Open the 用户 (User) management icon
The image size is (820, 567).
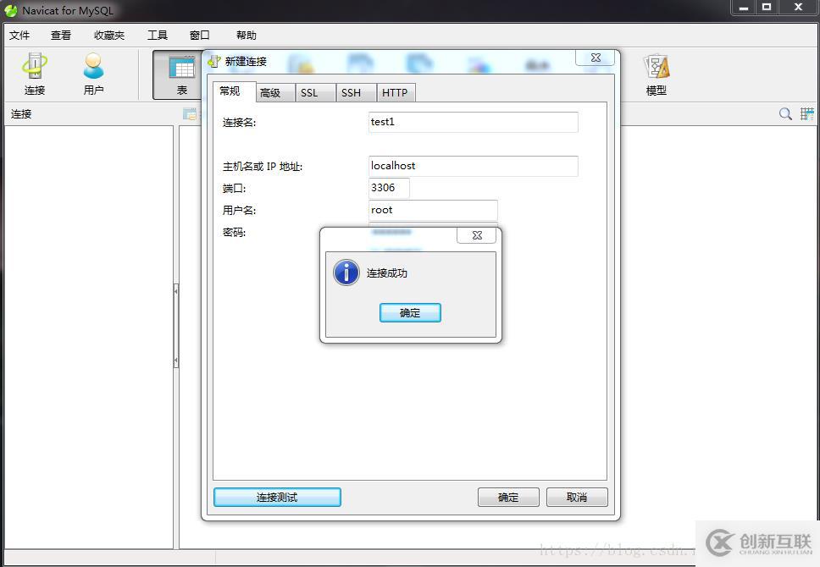(x=93, y=74)
